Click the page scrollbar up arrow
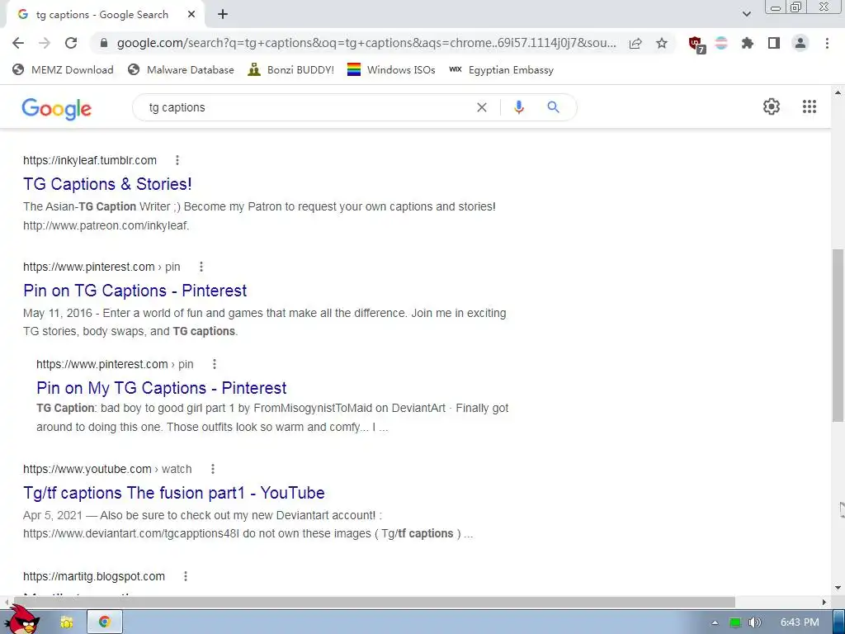The width and height of the screenshot is (845, 634). click(x=838, y=92)
